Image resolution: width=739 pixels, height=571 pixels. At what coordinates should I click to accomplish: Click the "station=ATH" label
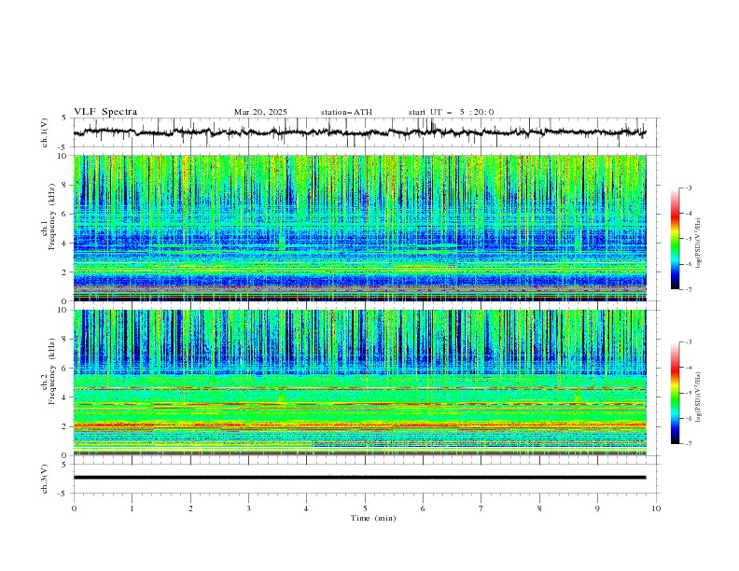[x=346, y=112]
